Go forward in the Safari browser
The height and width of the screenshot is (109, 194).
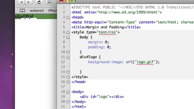29,2
